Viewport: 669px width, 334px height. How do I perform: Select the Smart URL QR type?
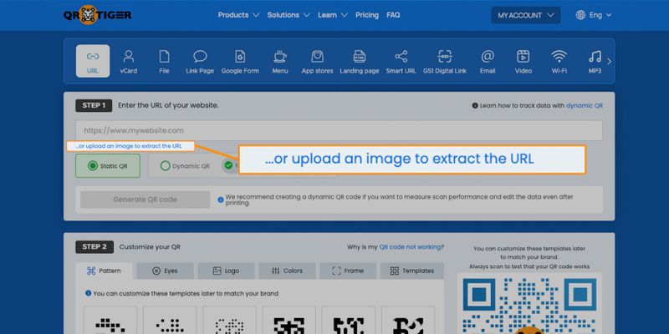[x=401, y=61]
